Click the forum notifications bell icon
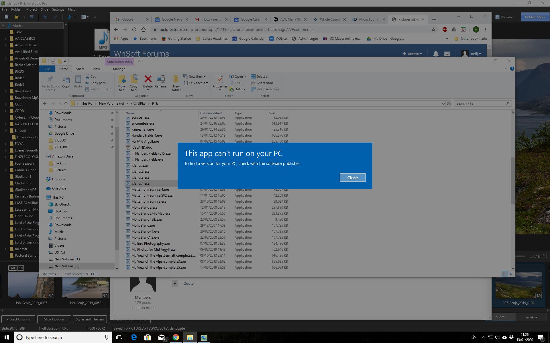The height and width of the screenshot is (343, 550). click(436, 54)
